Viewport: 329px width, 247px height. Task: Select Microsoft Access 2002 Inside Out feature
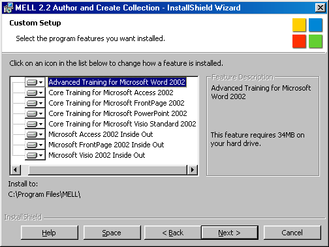tap(101, 134)
